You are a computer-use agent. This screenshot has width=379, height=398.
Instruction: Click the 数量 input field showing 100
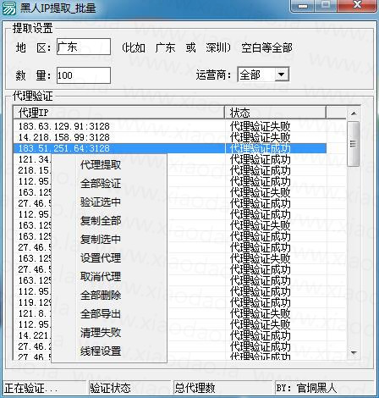84,75
